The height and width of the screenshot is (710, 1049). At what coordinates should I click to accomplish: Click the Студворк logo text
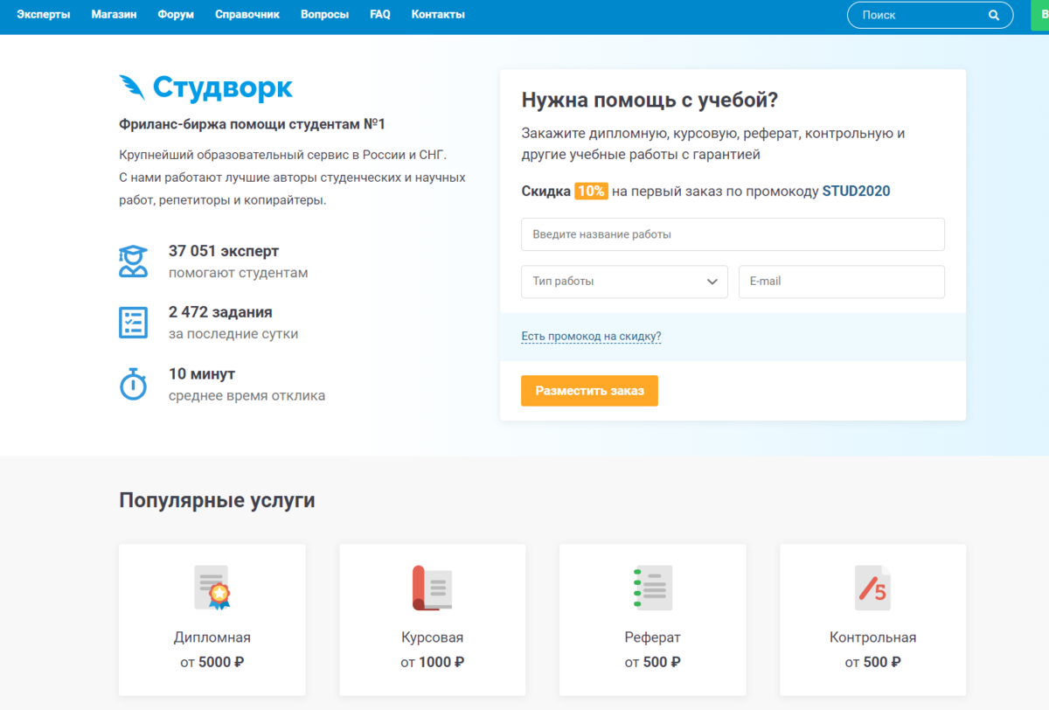(x=223, y=87)
